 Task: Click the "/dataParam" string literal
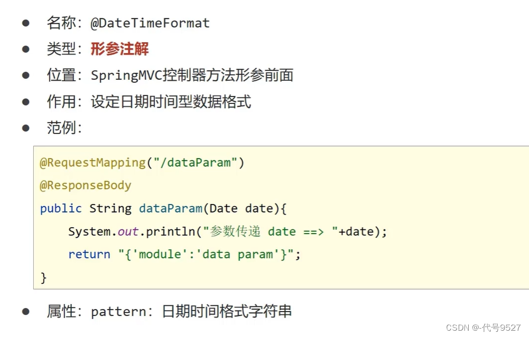[x=196, y=163]
